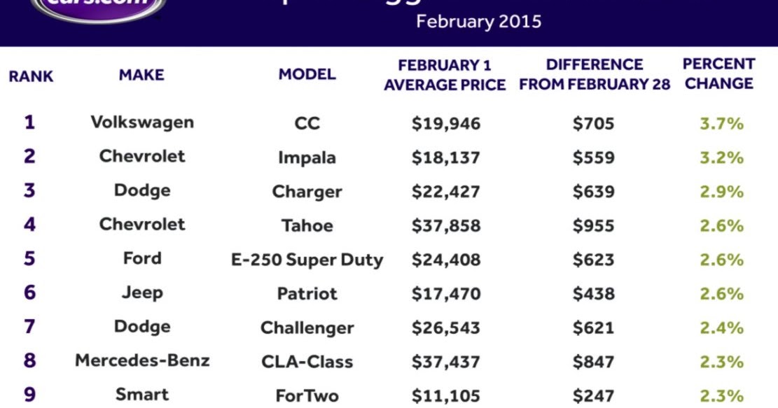Select the Impala model cell
Image resolution: width=778 pixels, height=408 pixels.
click(x=307, y=158)
